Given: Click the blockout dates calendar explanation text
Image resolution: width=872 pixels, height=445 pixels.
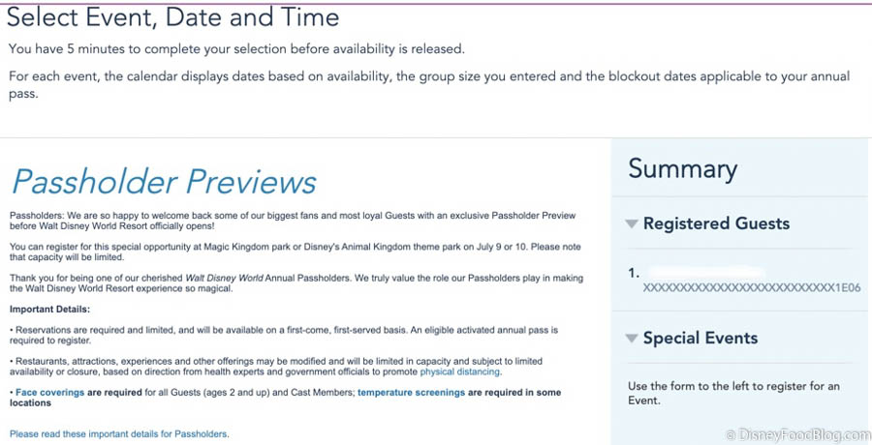Looking at the screenshot, I should 429,85.
